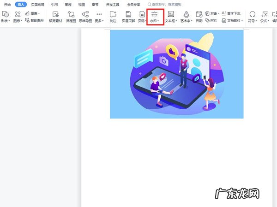The image size is (277, 207).
Task: Switch to the 页面布局 tab
Action: pyautogui.click(x=37, y=4)
